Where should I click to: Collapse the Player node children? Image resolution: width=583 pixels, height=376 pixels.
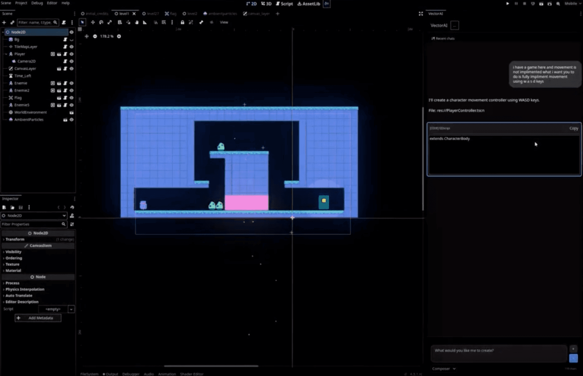point(5,54)
